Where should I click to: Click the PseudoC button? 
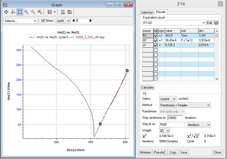tap(160, 152)
